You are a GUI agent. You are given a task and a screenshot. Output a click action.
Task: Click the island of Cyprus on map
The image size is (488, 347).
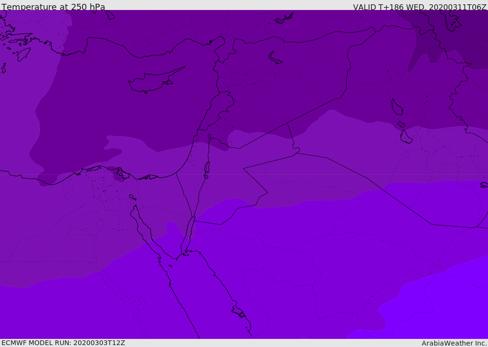pos(156,80)
